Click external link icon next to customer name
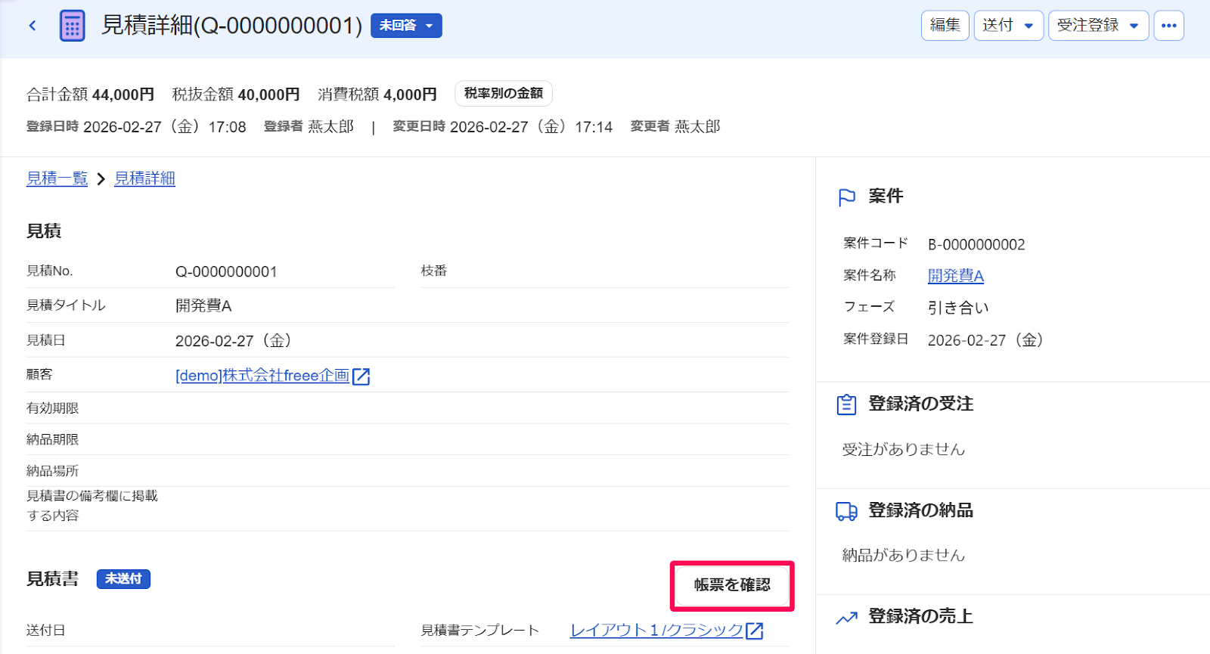The height and width of the screenshot is (654, 1210). 361,377
